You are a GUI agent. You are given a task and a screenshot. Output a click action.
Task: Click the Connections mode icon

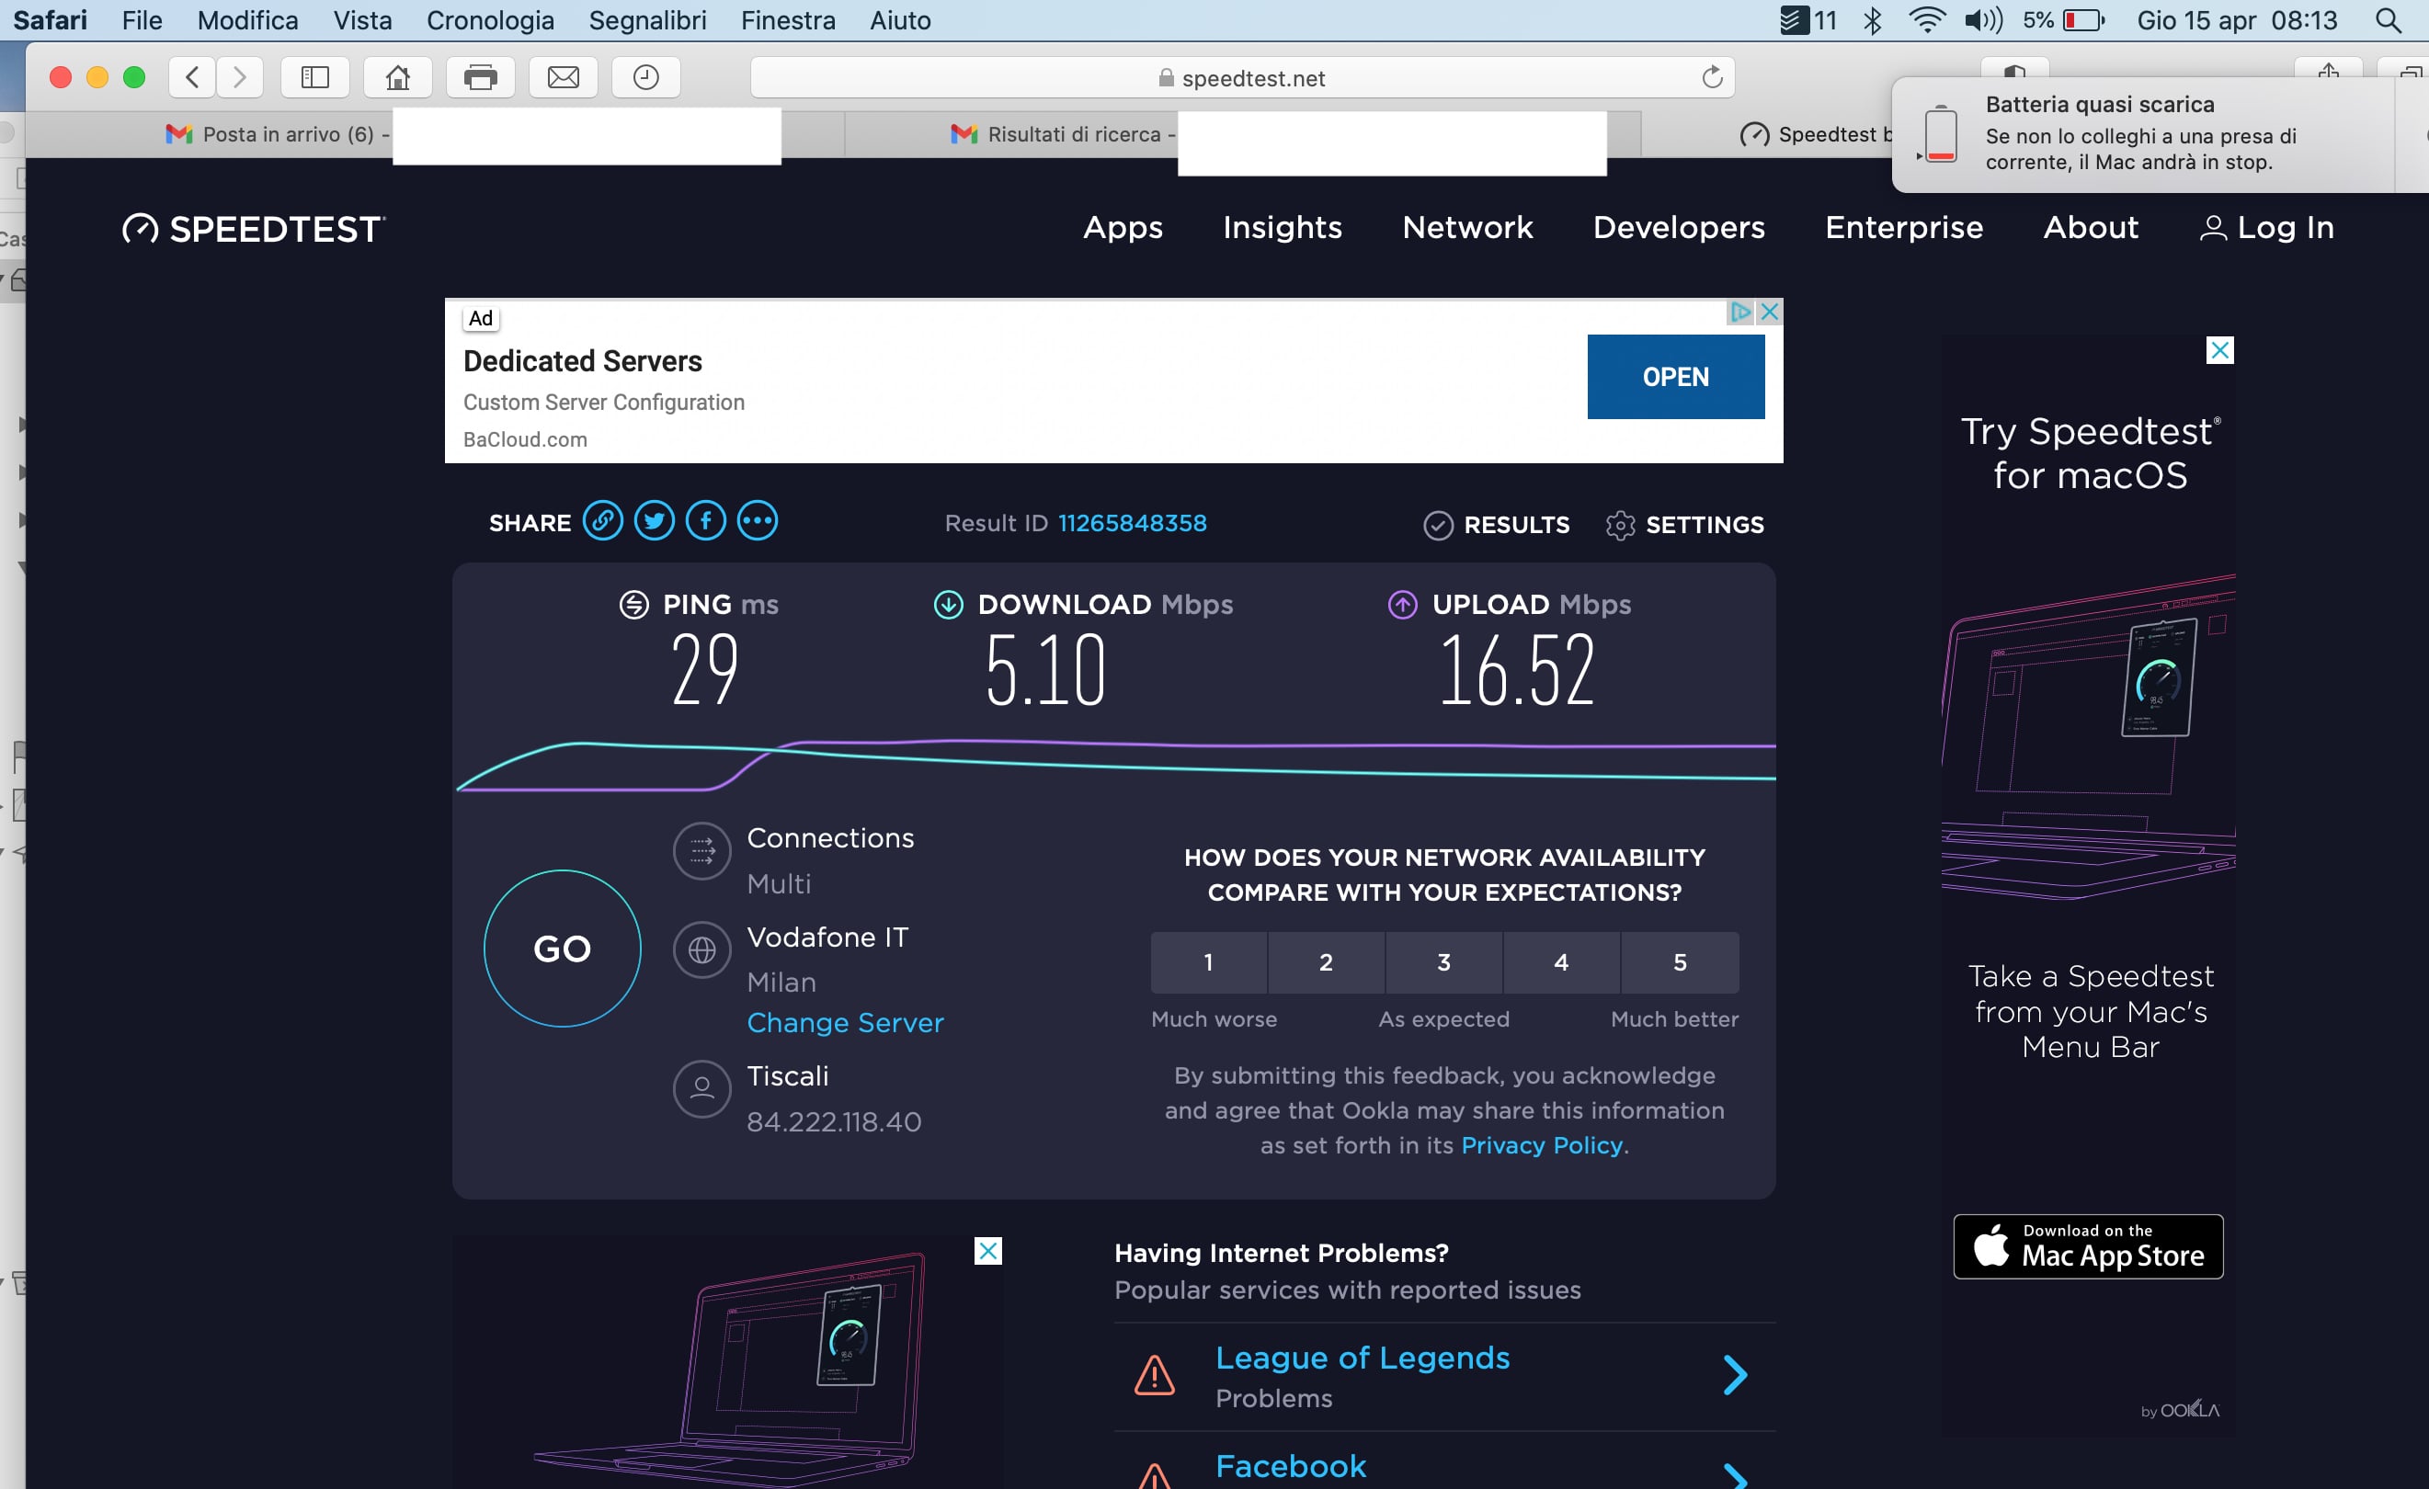[701, 850]
